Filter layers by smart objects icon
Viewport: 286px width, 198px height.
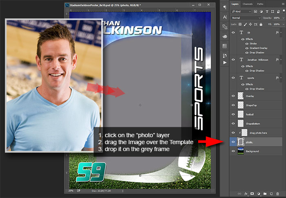(278, 11)
